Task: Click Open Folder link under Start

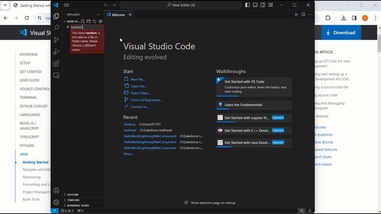Action: pyautogui.click(x=140, y=93)
